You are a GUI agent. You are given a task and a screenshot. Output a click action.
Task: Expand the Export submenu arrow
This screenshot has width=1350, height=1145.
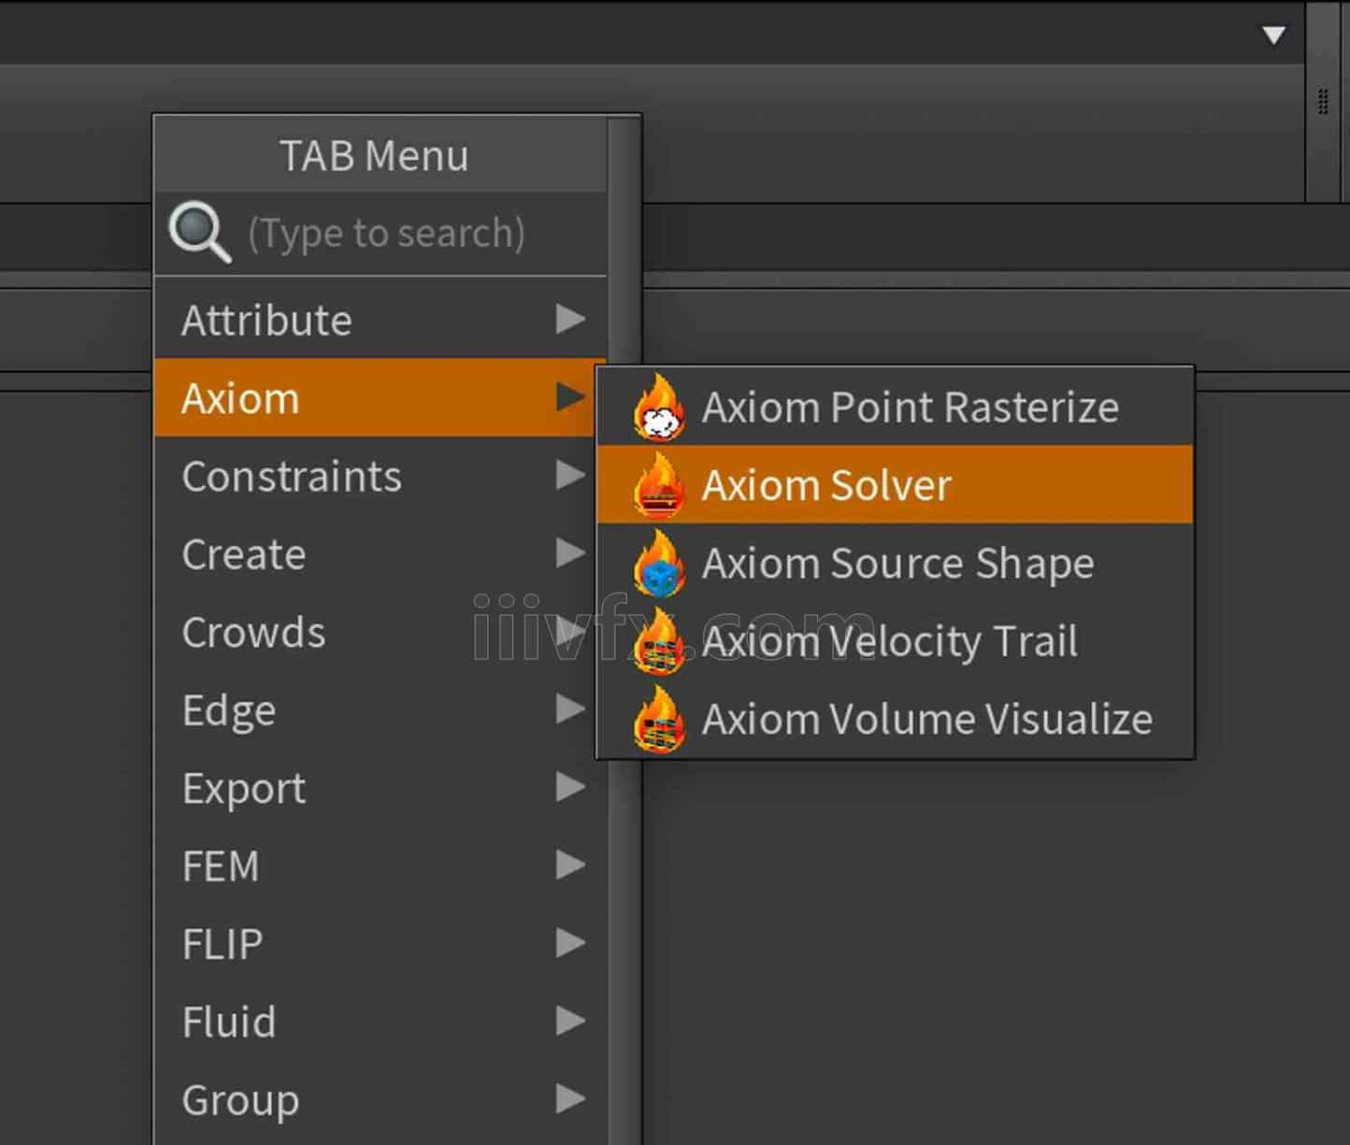pos(570,787)
